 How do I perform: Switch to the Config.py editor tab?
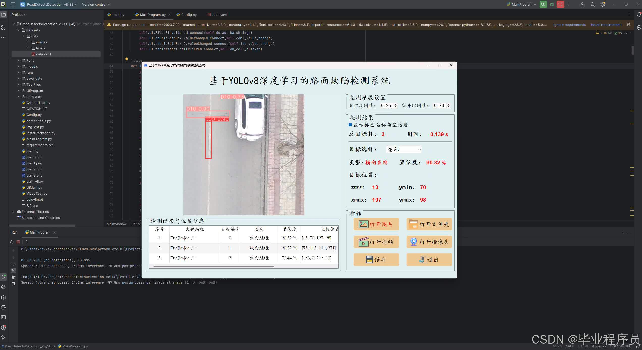click(186, 15)
